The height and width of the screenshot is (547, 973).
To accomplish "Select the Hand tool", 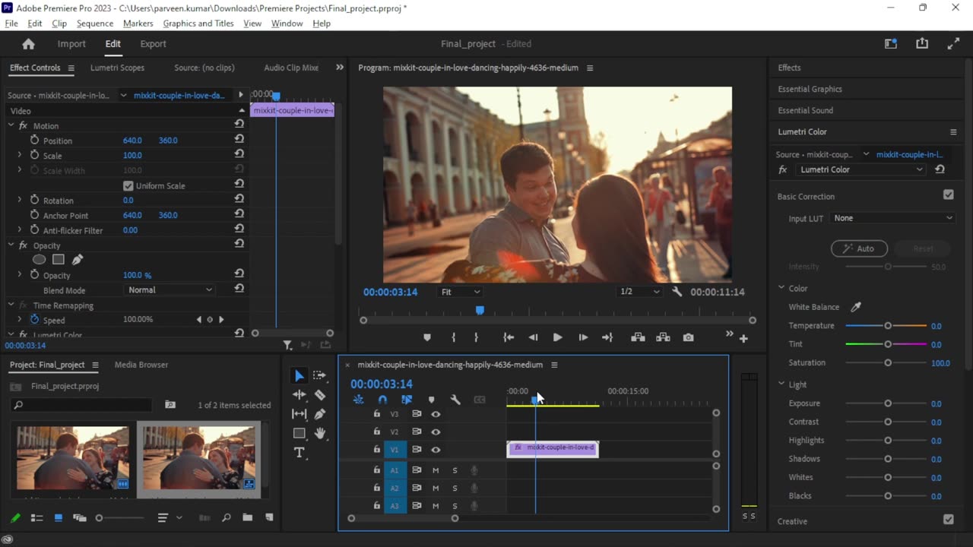I will point(320,433).
